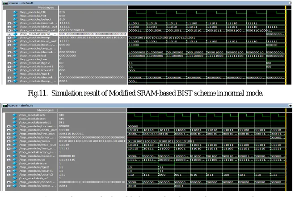Click the yellow cursor line in lower waveform
Viewport: 295px width, 197px height.
point(286,150)
